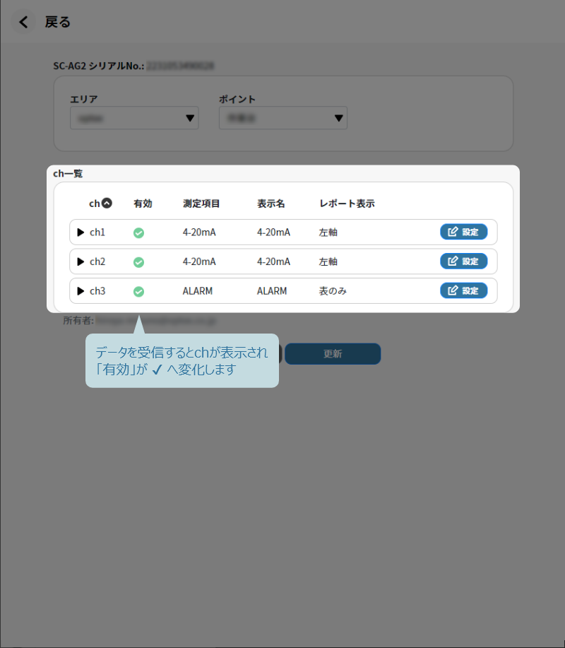The image size is (565, 648).
Task: Click the green valid checkmark for ch2
Action: pos(138,262)
